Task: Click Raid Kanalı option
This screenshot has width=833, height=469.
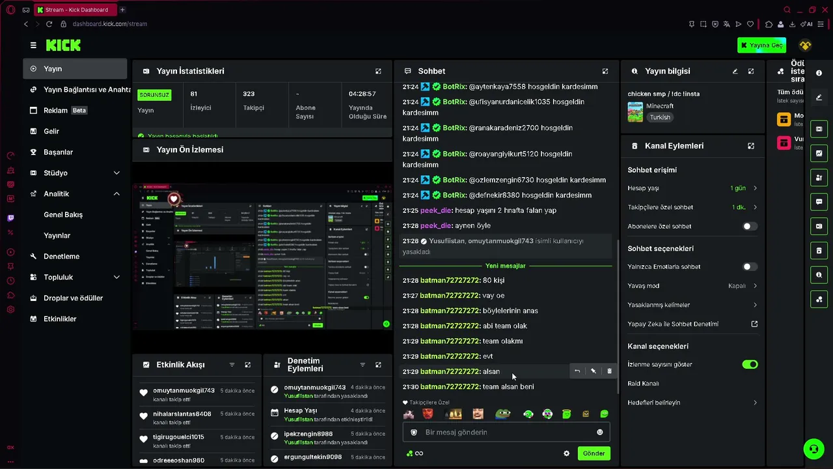Action: pos(643,383)
